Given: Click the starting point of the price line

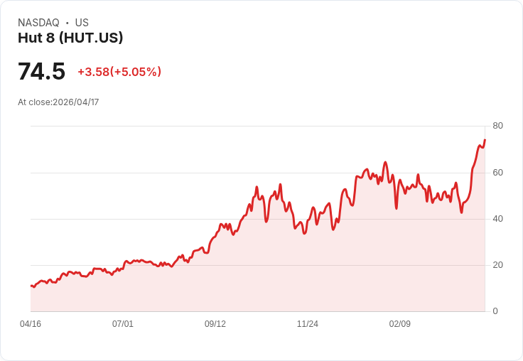Looking at the screenshot, I should [x=31, y=286].
